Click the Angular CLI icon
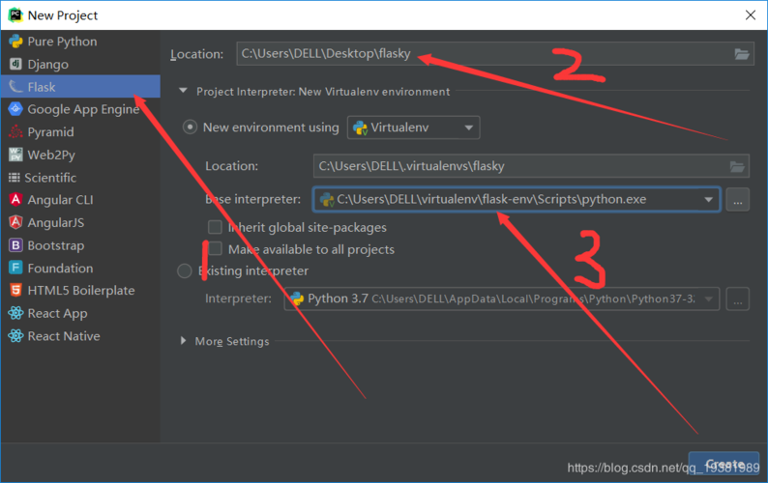This screenshot has height=483, width=768. pos(15,200)
